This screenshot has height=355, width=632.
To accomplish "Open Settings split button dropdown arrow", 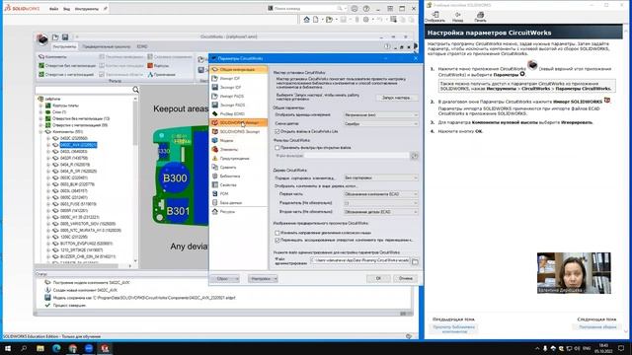I will point(276,278).
